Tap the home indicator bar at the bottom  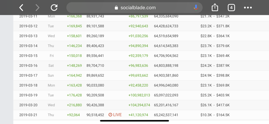pos(134,121)
